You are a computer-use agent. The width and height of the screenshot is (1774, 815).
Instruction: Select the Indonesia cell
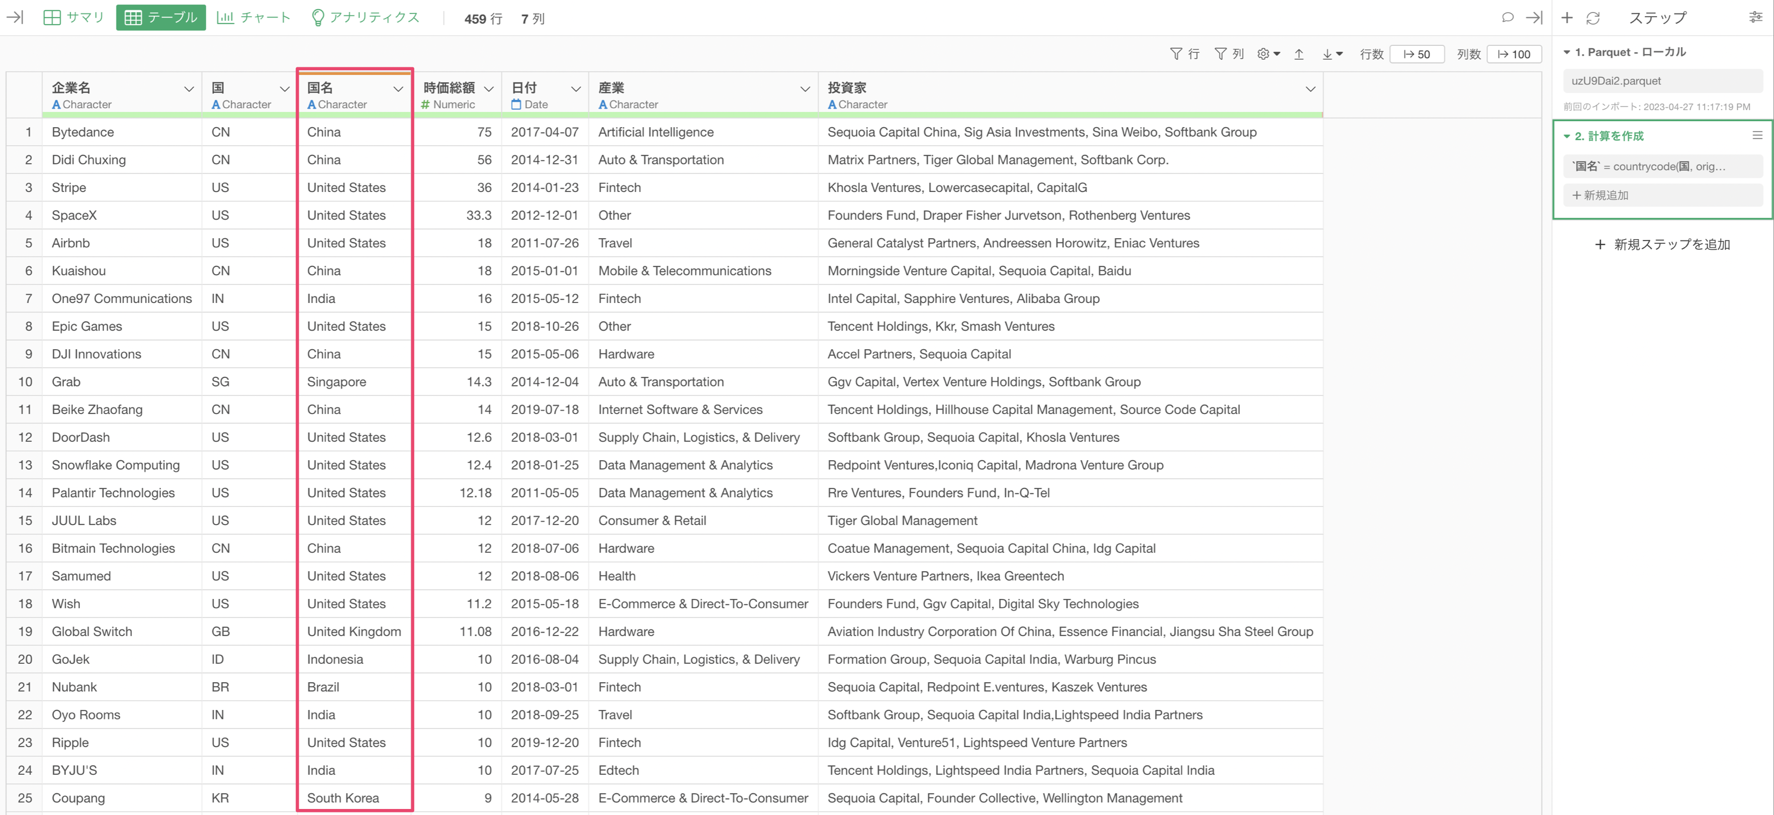coord(354,659)
